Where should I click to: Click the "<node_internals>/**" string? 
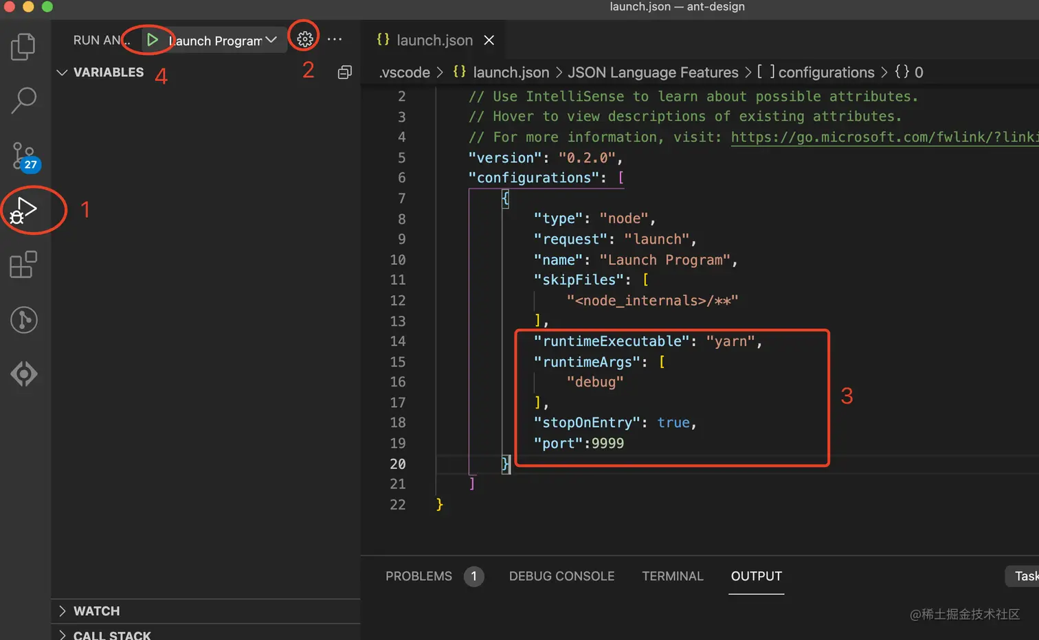pos(652,301)
